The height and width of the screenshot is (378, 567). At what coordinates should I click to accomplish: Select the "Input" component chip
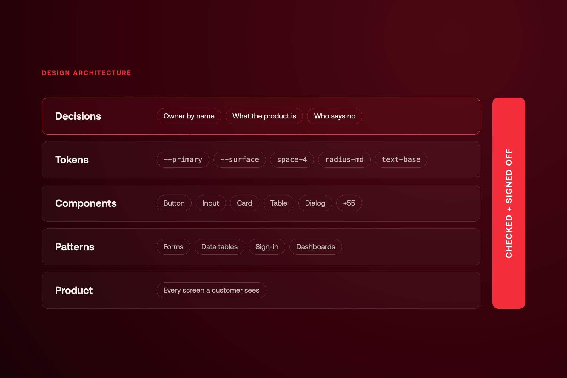[211, 203]
